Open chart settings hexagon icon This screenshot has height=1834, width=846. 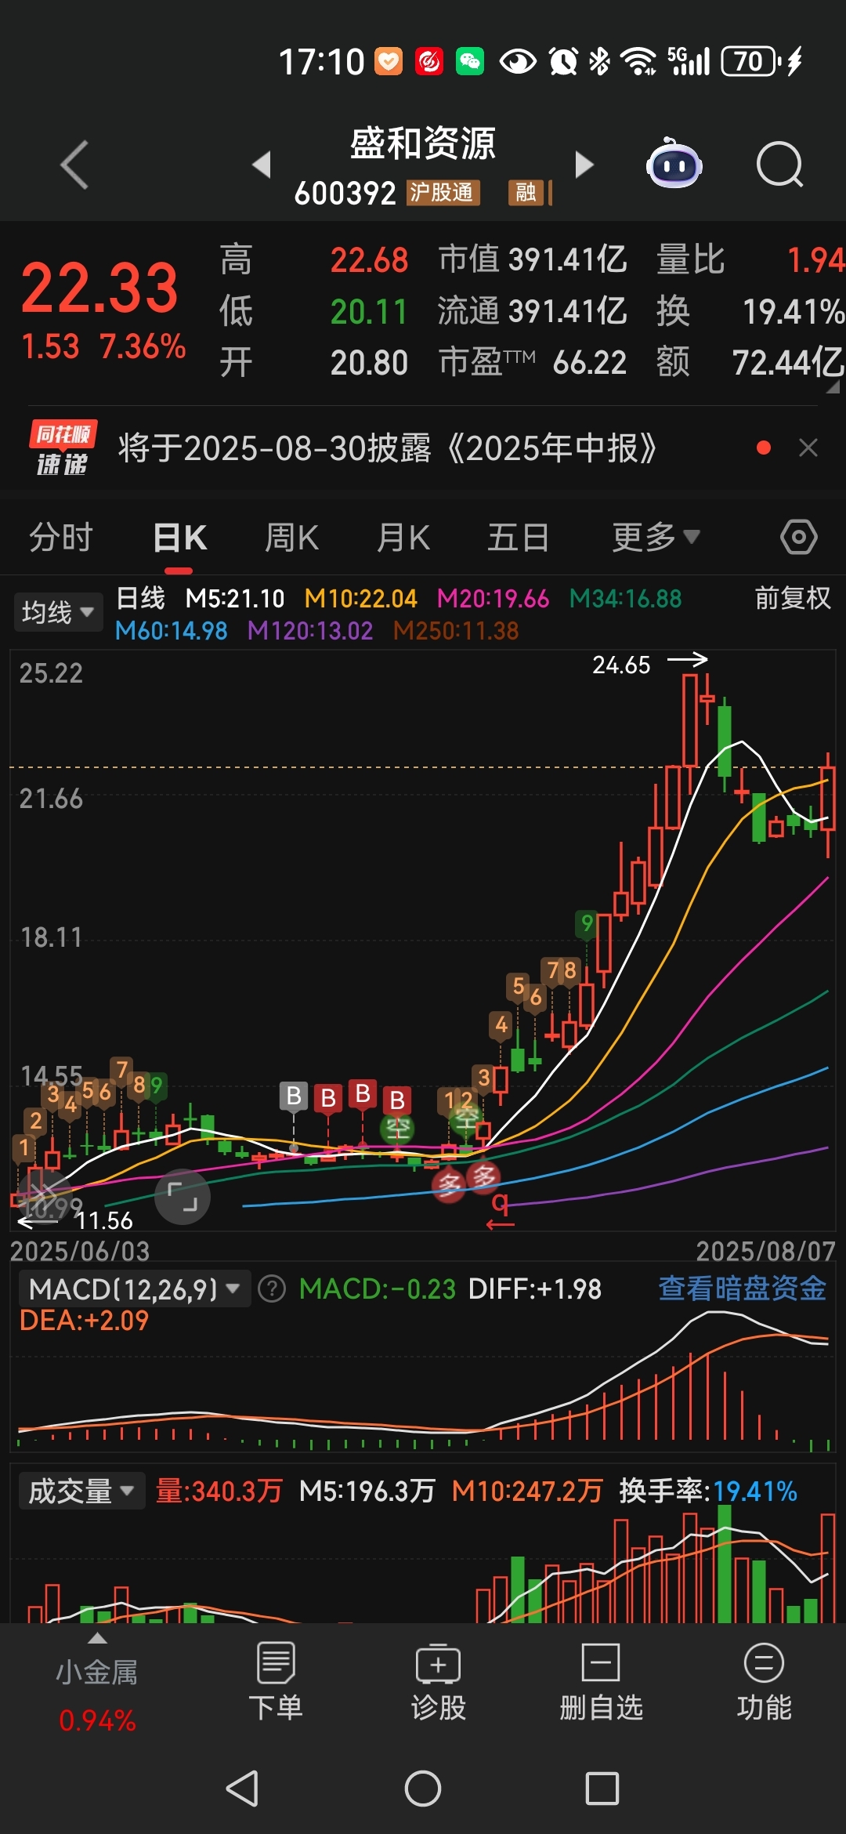pyautogui.click(x=798, y=537)
